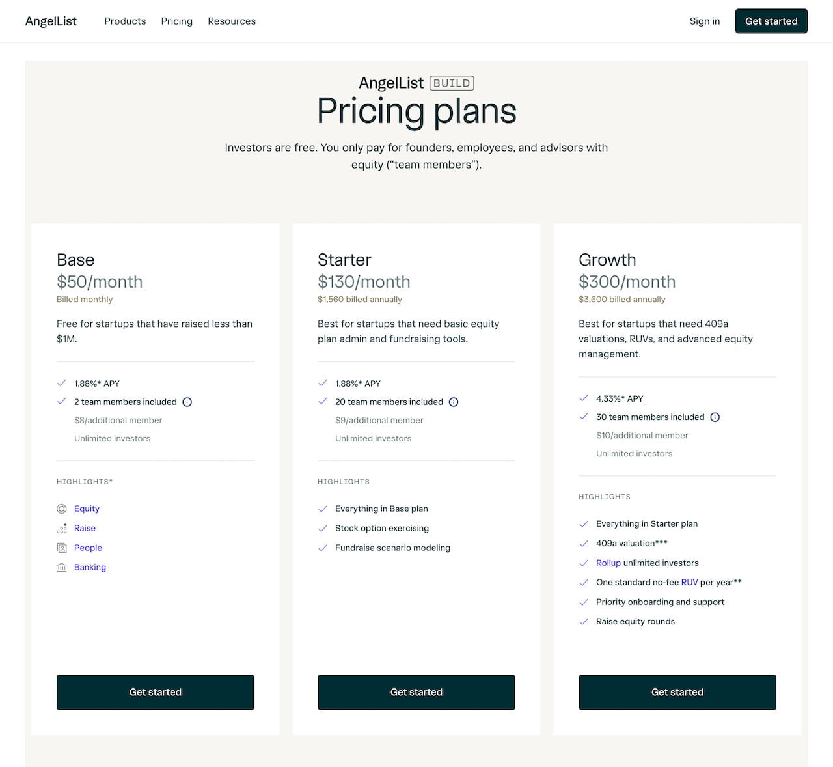This screenshot has width=833, height=767.
Task: Click the BUILD badge next to AngelList heading
Action: coord(452,83)
